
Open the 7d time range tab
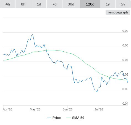[54, 4]
